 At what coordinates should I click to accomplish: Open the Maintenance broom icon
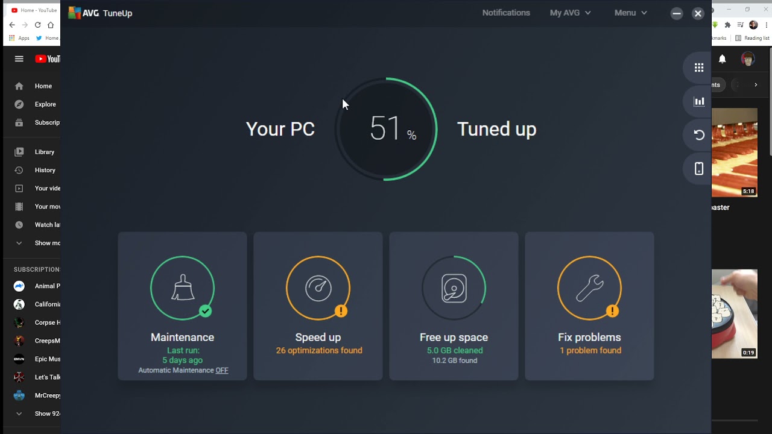point(182,288)
